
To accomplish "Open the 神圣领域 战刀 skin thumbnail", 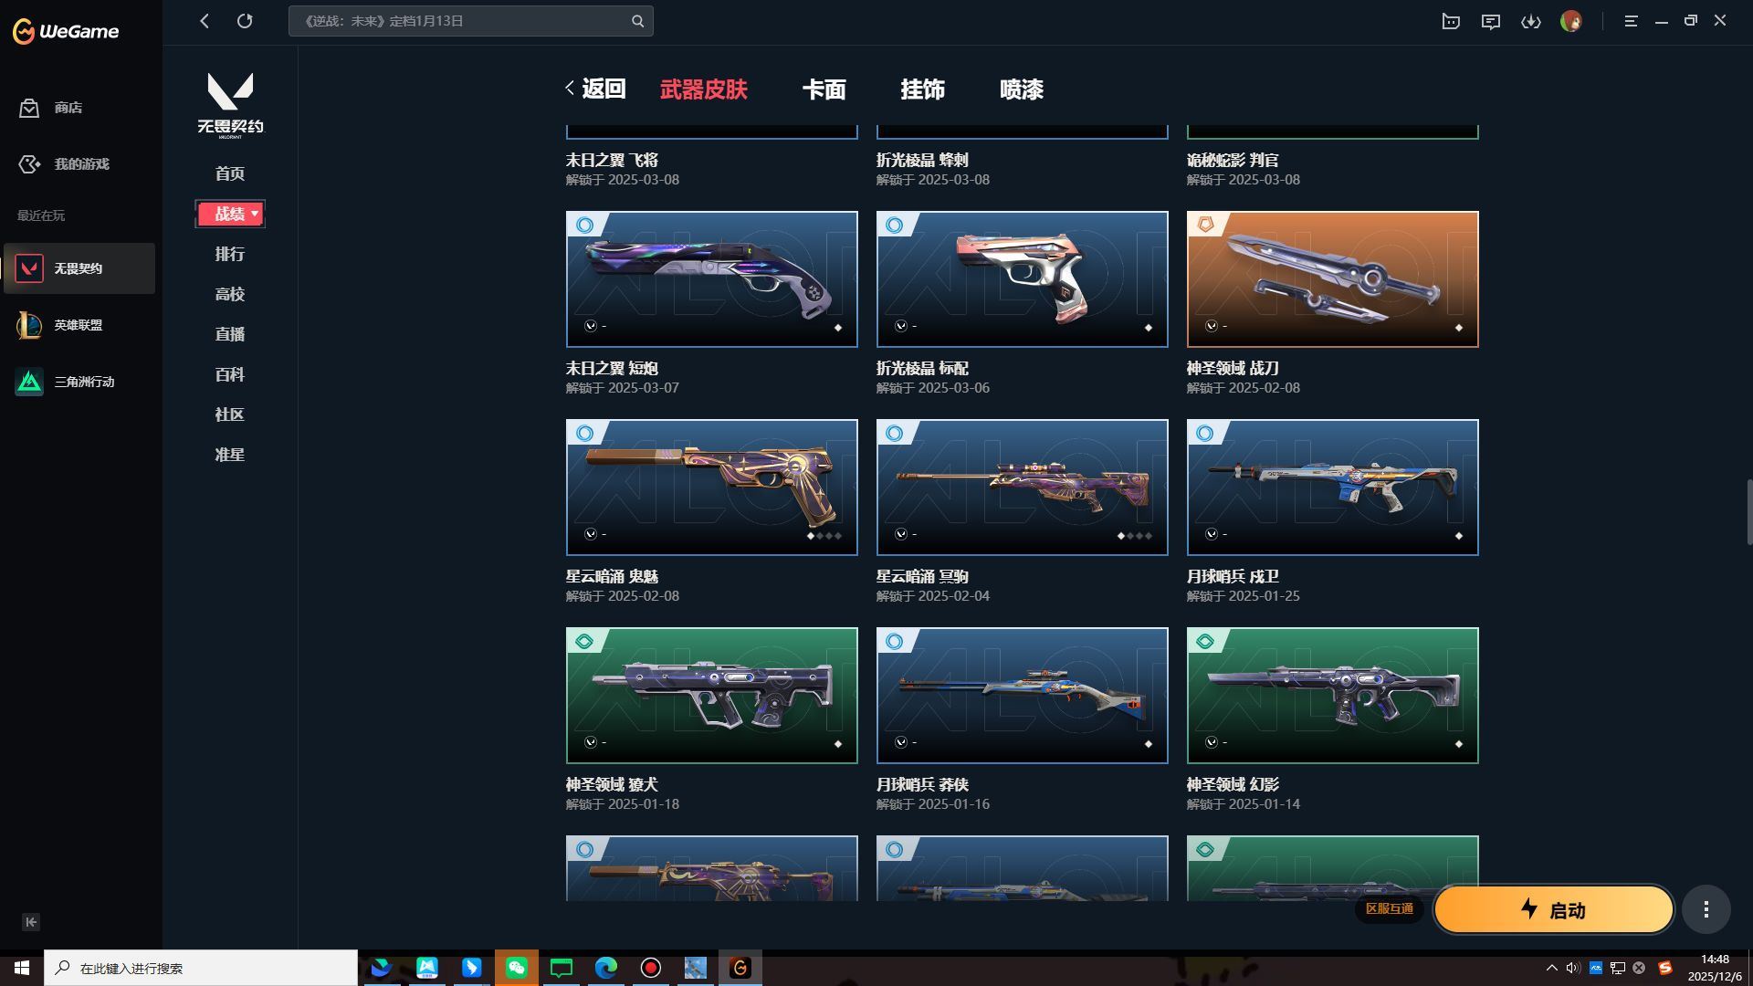I will 1332,278.
